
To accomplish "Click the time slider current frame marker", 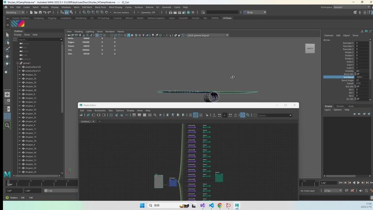I will tap(8, 183).
